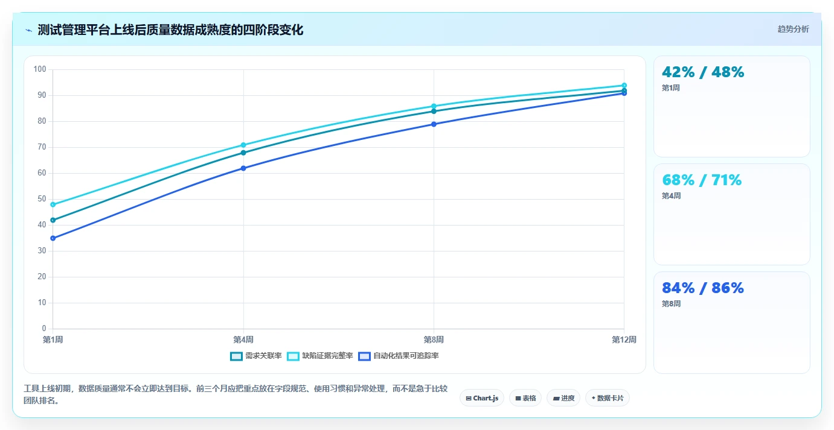Toggle the 缺陷证据完整率 legend item

[x=319, y=356]
